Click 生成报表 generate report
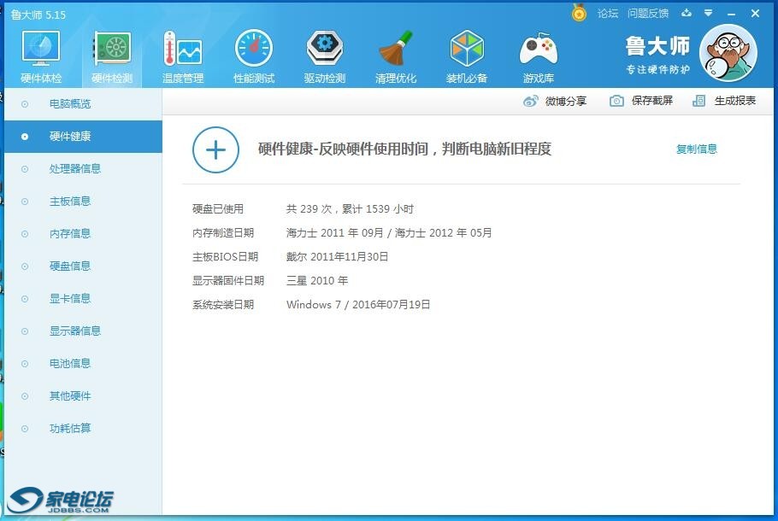 735,101
